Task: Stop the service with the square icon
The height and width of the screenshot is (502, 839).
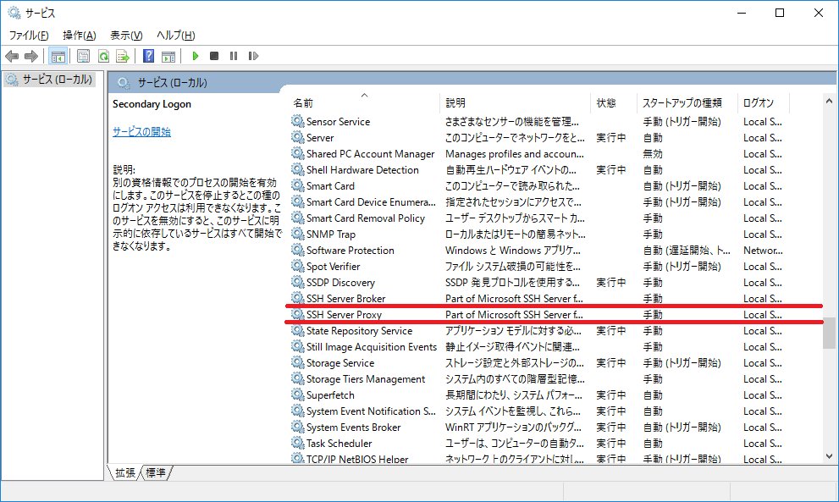Action: (x=214, y=56)
